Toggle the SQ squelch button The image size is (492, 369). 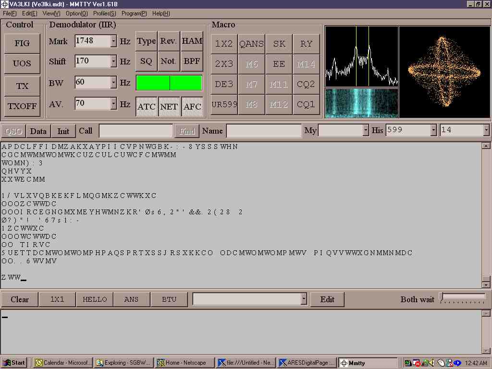[x=146, y=61]
